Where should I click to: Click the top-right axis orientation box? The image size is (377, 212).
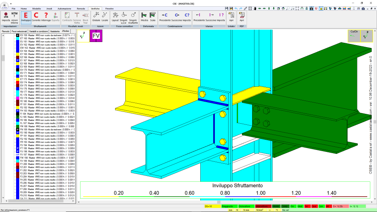[366, 36]
